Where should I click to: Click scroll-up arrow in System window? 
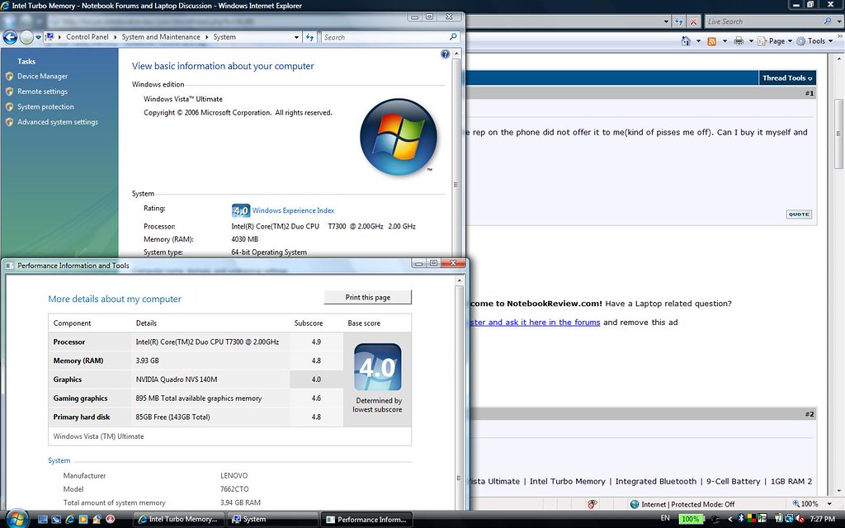pos(456,54)
